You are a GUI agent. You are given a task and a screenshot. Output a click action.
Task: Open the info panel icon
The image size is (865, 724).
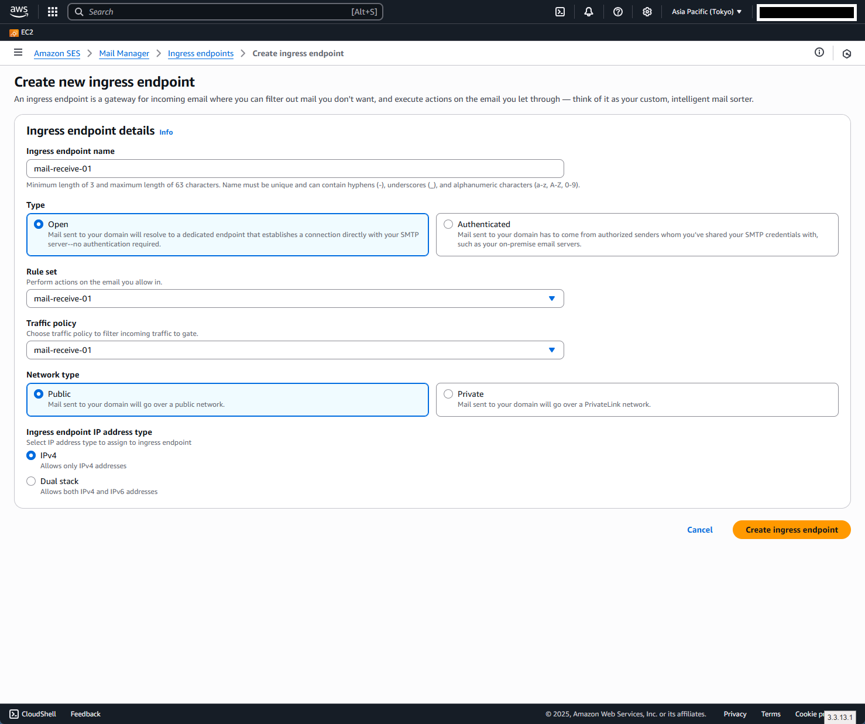tap(819, 53)
